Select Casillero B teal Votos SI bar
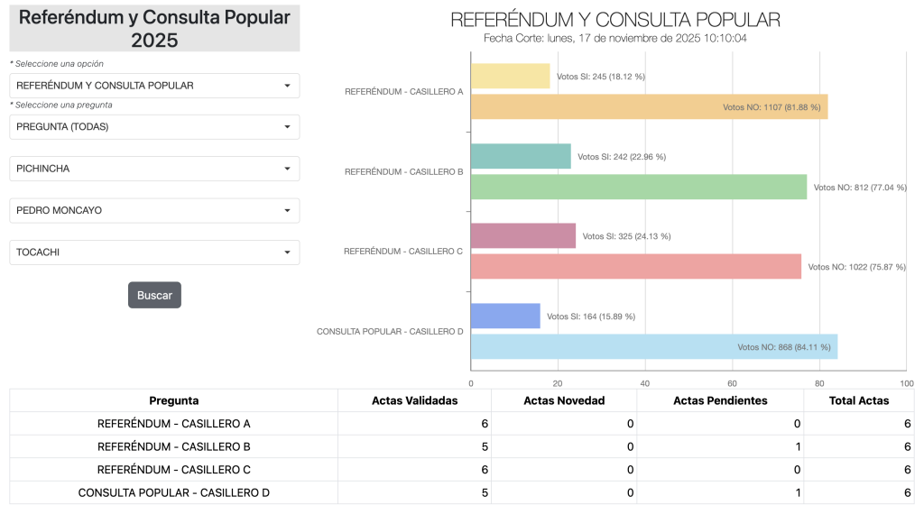This screenshot has height=514, width=924. [x=521, y=156]
